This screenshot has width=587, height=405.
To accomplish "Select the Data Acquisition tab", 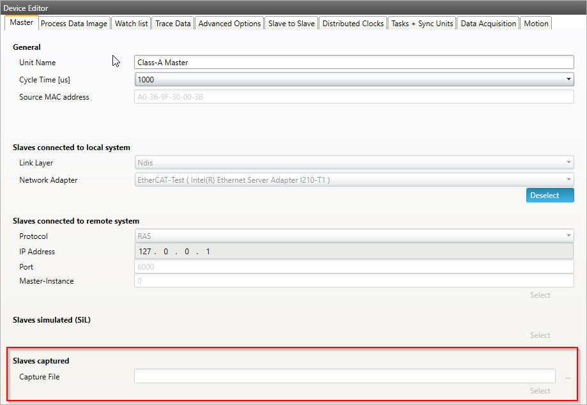I will click(x=488, y=24).
